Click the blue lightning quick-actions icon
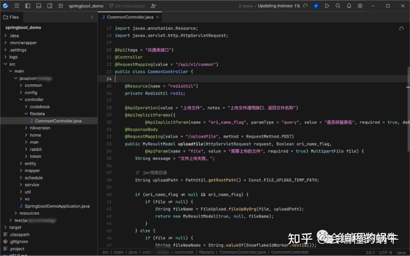410x256 pixels. (316, 6)
